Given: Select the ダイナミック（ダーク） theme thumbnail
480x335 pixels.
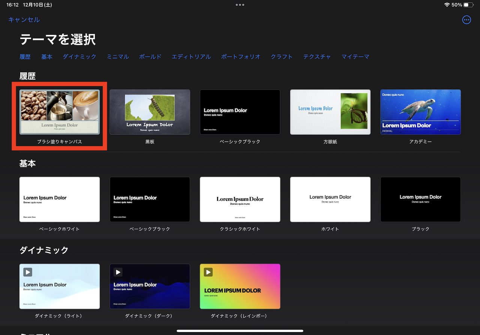Looking at the screenshot, I should point(150,286).
